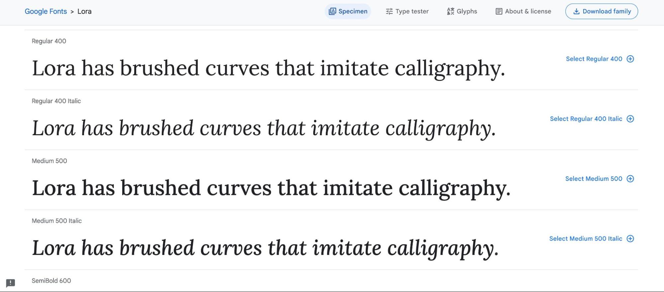The width and height of the screenshot is (664, 292).
Task: Go back to Google Fonts home link
Action: point(46,11)
